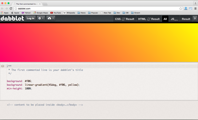Image resolution: width=198 pixels, height=120 pixels.
Task: Click the title comment line in CSS
Action: pyautogui.click(x=46, y=70)
